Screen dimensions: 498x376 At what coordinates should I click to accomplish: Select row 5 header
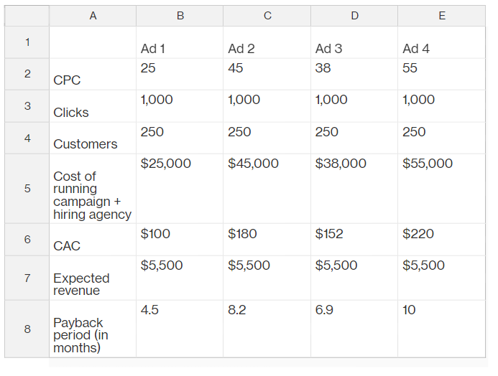point(27,189)
